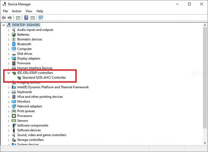
Task: Open the Help menu
Action: [x=40, y=11]
